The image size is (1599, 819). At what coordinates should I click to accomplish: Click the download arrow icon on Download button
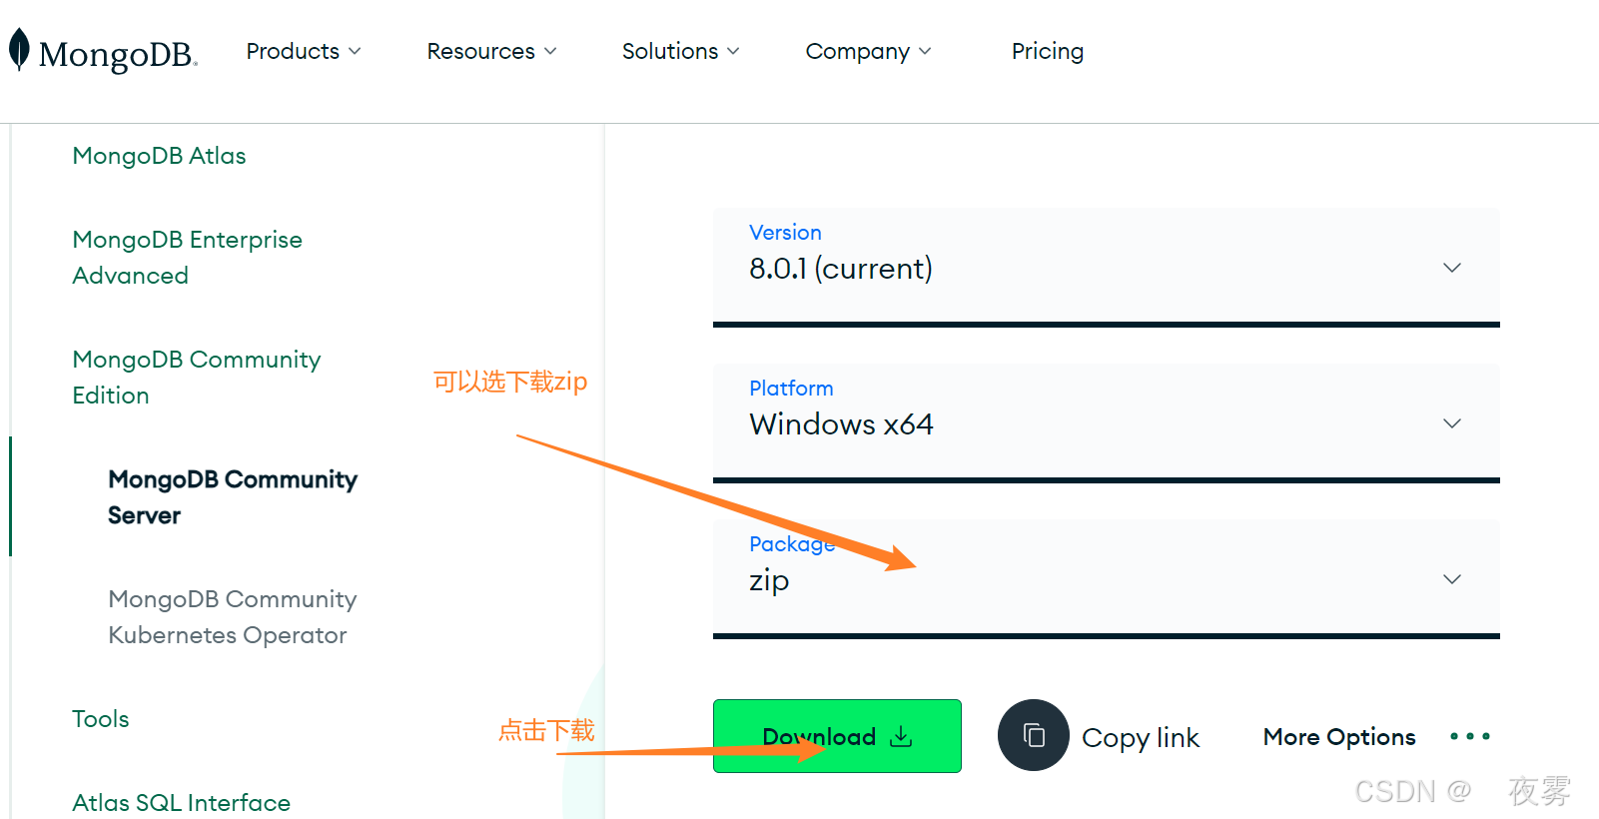[900, 736]
